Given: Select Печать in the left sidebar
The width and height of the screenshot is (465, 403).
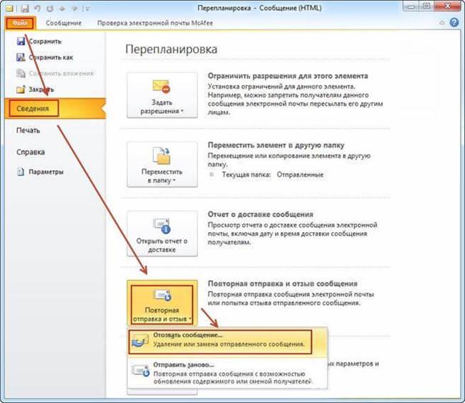Looking at the screenshot, I should (x=28, y=130).
